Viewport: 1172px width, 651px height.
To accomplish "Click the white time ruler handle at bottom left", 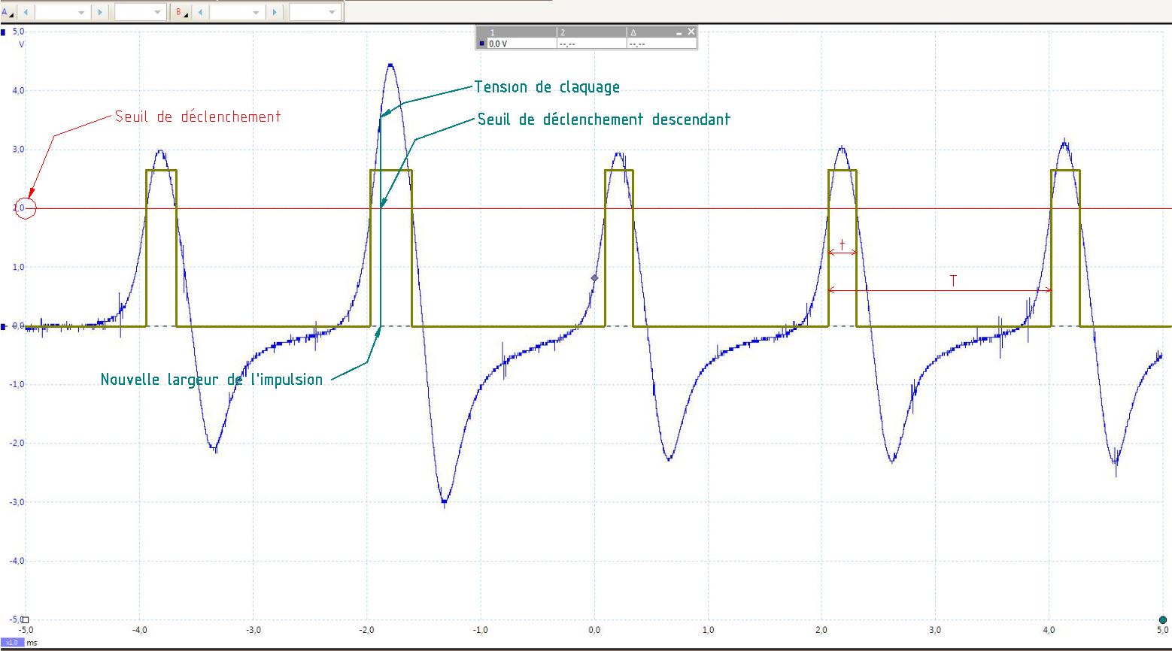I will point(25,620).
